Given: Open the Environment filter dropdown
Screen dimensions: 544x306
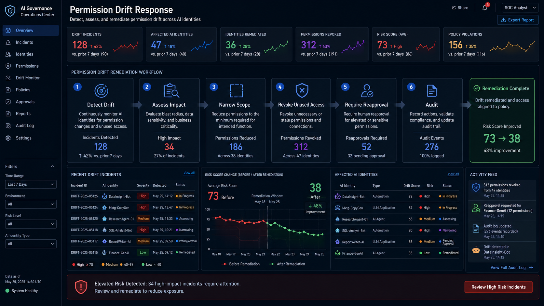Looking at the screenshot, I should click(x=31, y=204).
